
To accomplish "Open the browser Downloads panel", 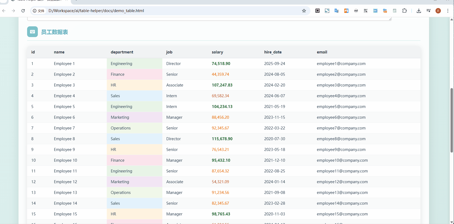I will point(419,11).
